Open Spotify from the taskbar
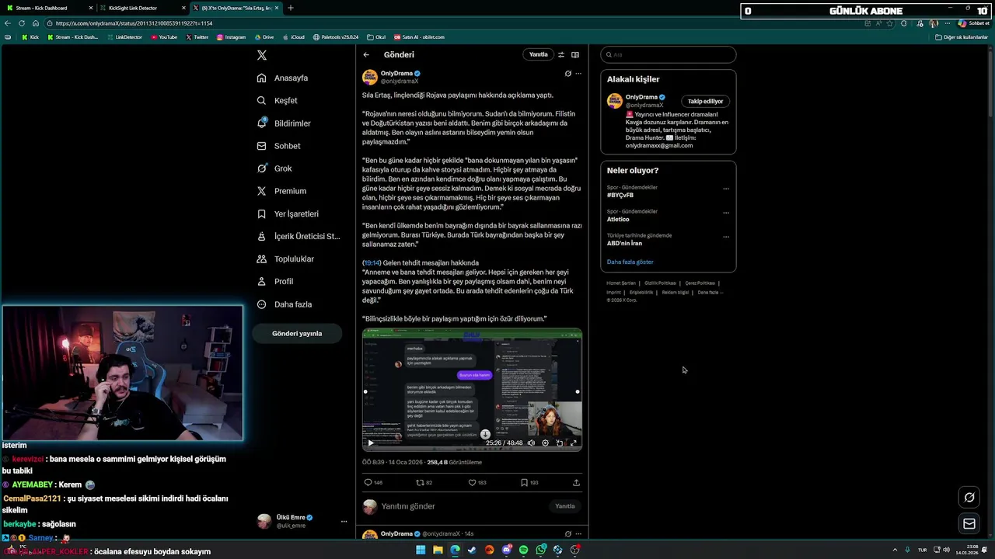995x559 pixels. (x=523, y=550)
